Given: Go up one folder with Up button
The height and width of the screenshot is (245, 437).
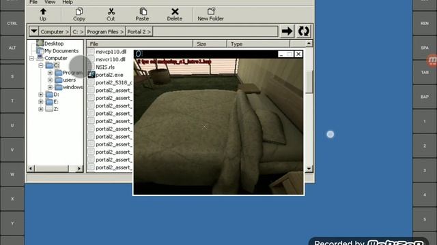Looking at the screenshot, I should pos(43,14).
